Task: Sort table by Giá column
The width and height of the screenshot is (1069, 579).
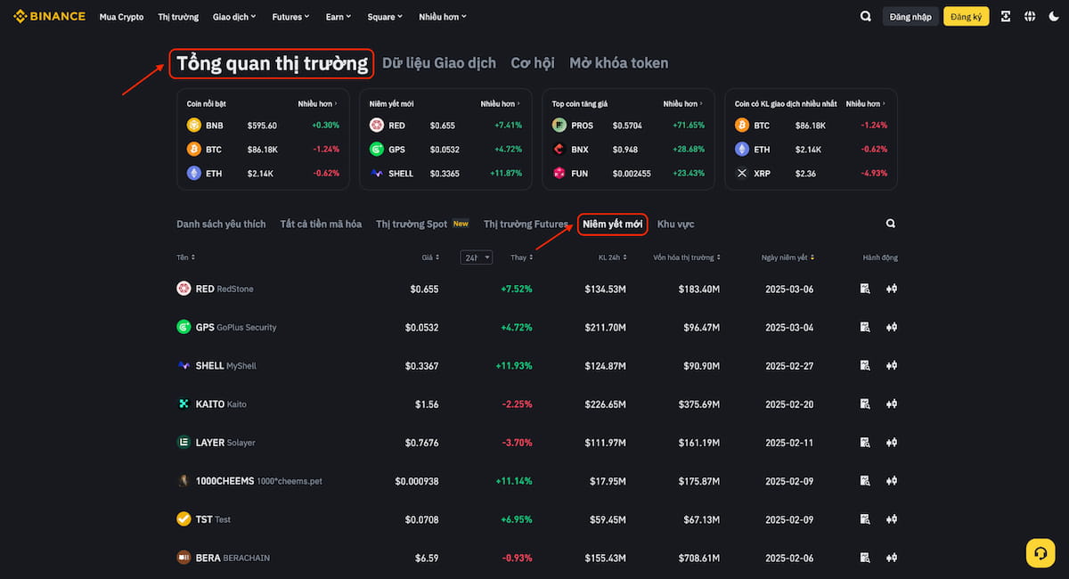Action: pyautogui.click(x=430, y=257)
